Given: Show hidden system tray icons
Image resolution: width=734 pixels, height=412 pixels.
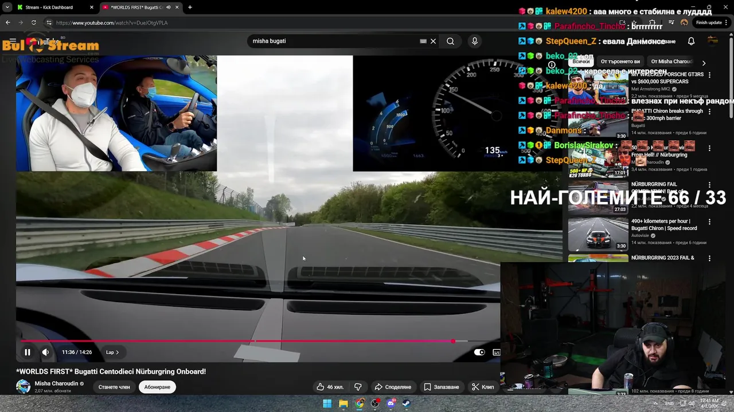Looking at the screenshot, I should [x=655, y=403].
